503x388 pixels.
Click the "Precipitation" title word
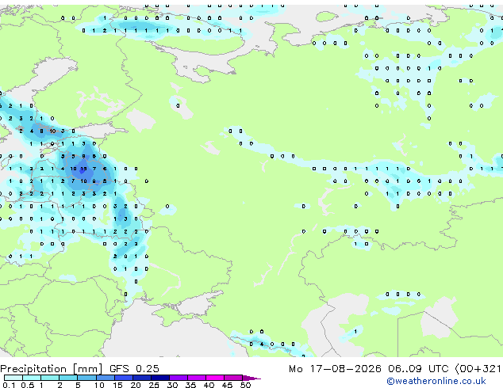33,369
